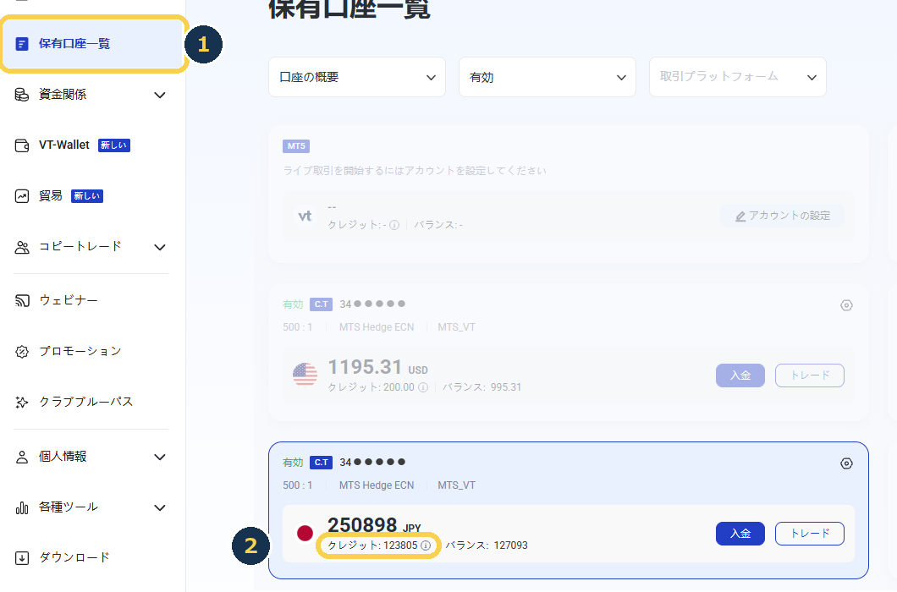Open the 有効 status dropdown
897x592 pixels.
pyautogui.click(x=548, y=77)
